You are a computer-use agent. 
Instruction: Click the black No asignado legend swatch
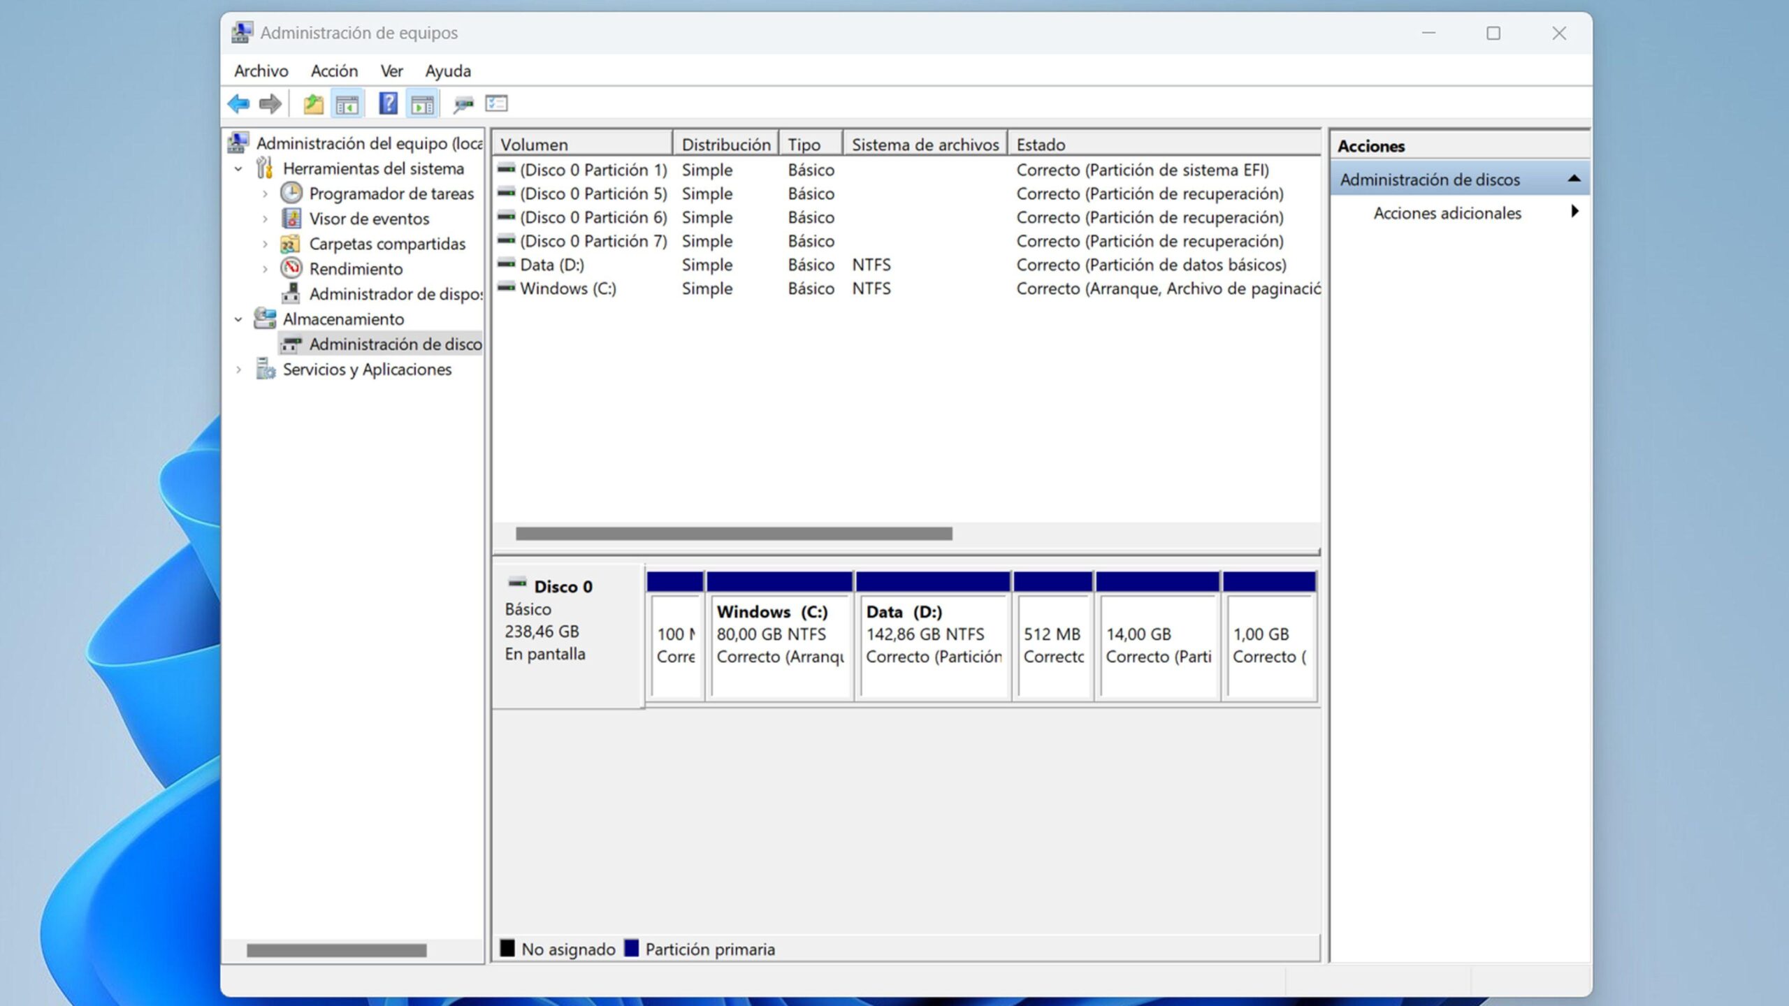pos(507,948)
